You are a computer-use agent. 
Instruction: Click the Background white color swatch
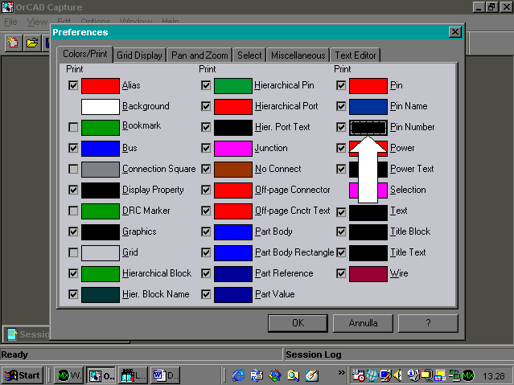101,107
